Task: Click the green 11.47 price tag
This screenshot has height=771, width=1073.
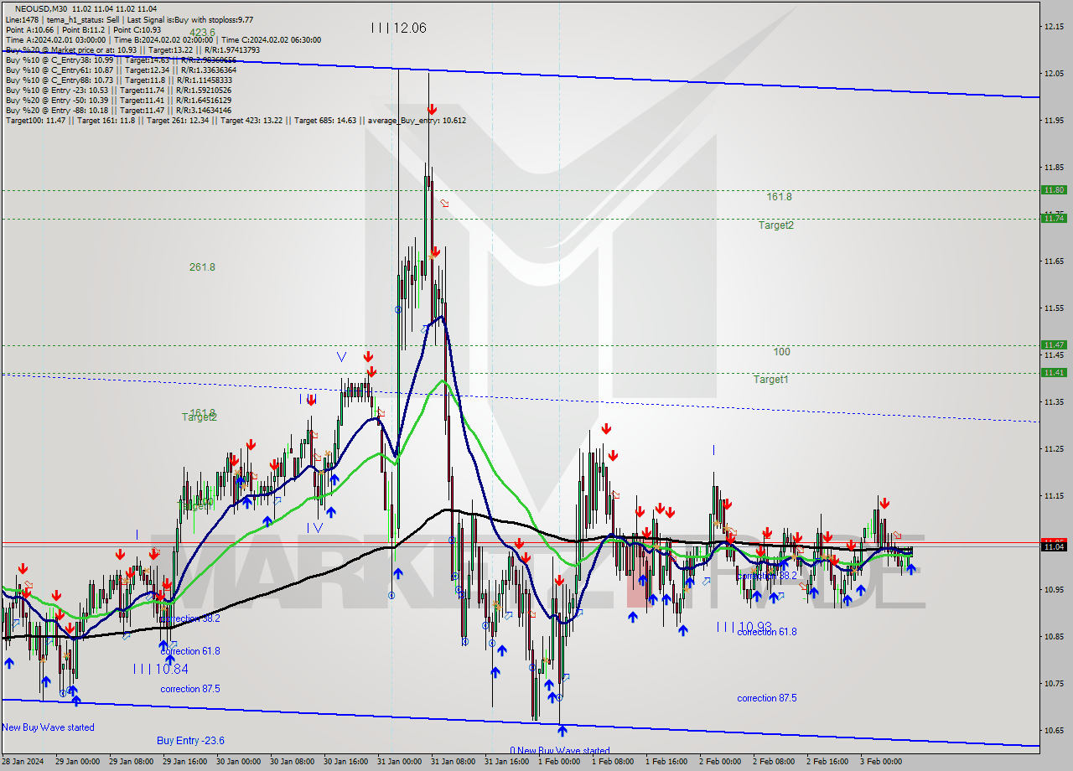Action: (x=1054, y=344)
